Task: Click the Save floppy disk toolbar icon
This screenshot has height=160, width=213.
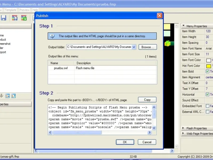Action: [3, 18]
